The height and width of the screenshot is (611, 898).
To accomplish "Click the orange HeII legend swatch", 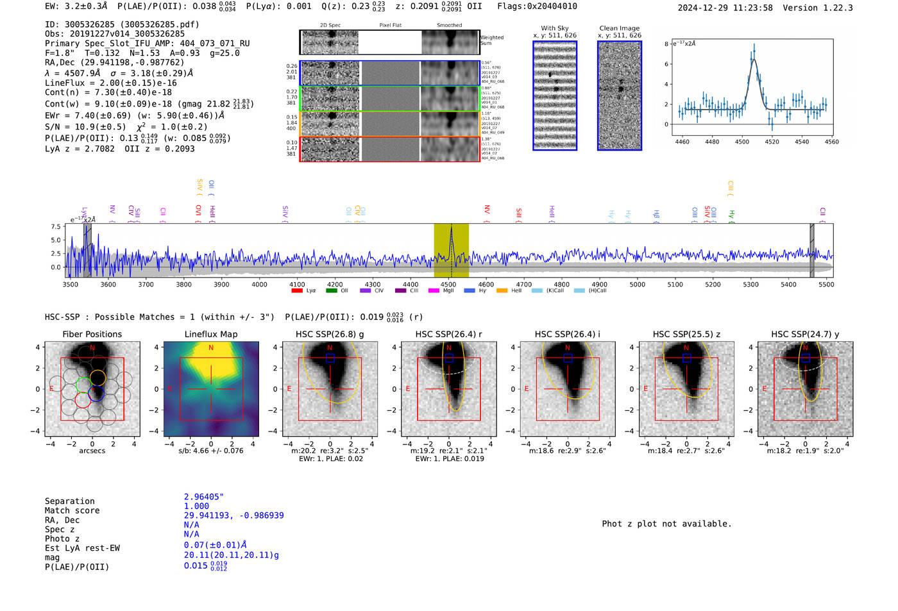I will coord(502,290).
